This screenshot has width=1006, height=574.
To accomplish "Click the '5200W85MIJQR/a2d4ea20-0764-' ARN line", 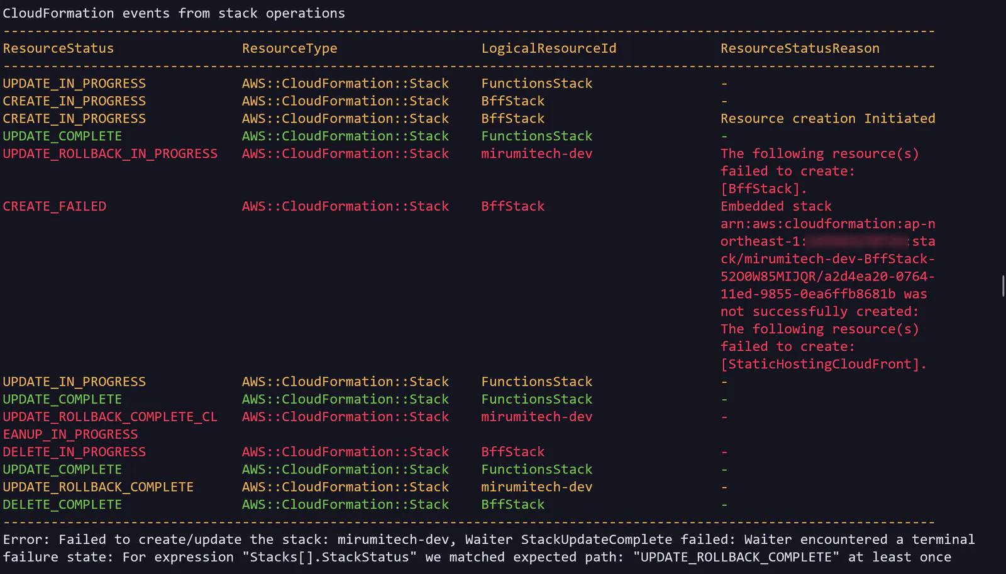I will 828,277.
